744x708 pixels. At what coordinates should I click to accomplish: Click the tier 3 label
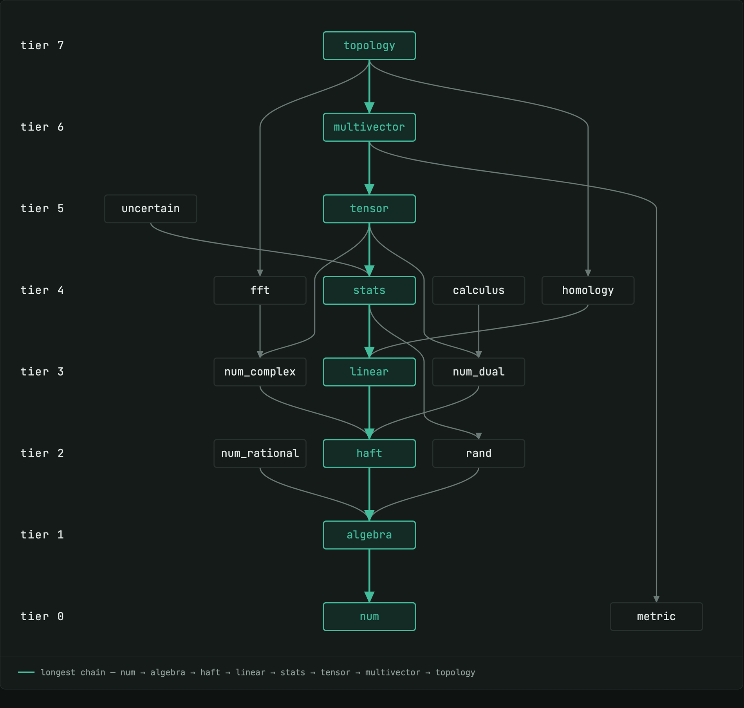[x=42, y=372]
